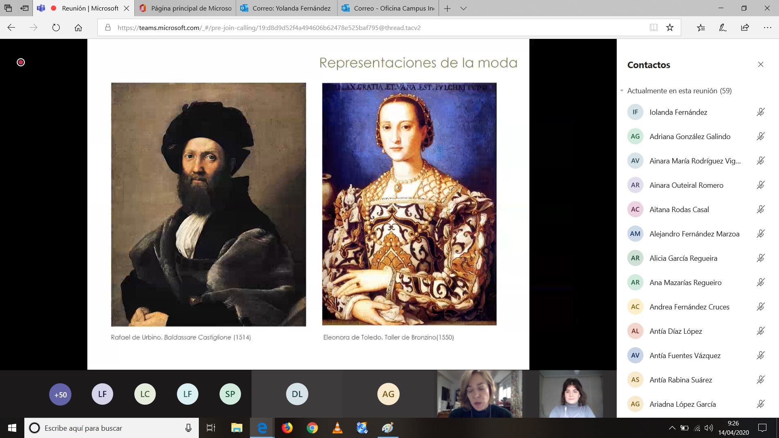The image size is (779, 438).
Task: Share this page icon
Action: tap(745, 28)
